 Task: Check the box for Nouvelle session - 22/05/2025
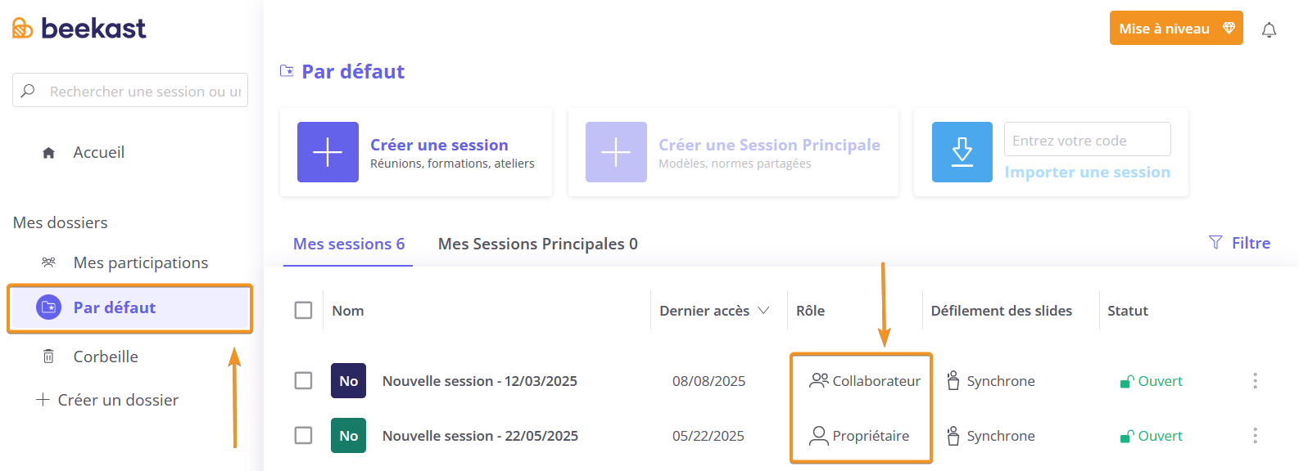click(303, 436)
